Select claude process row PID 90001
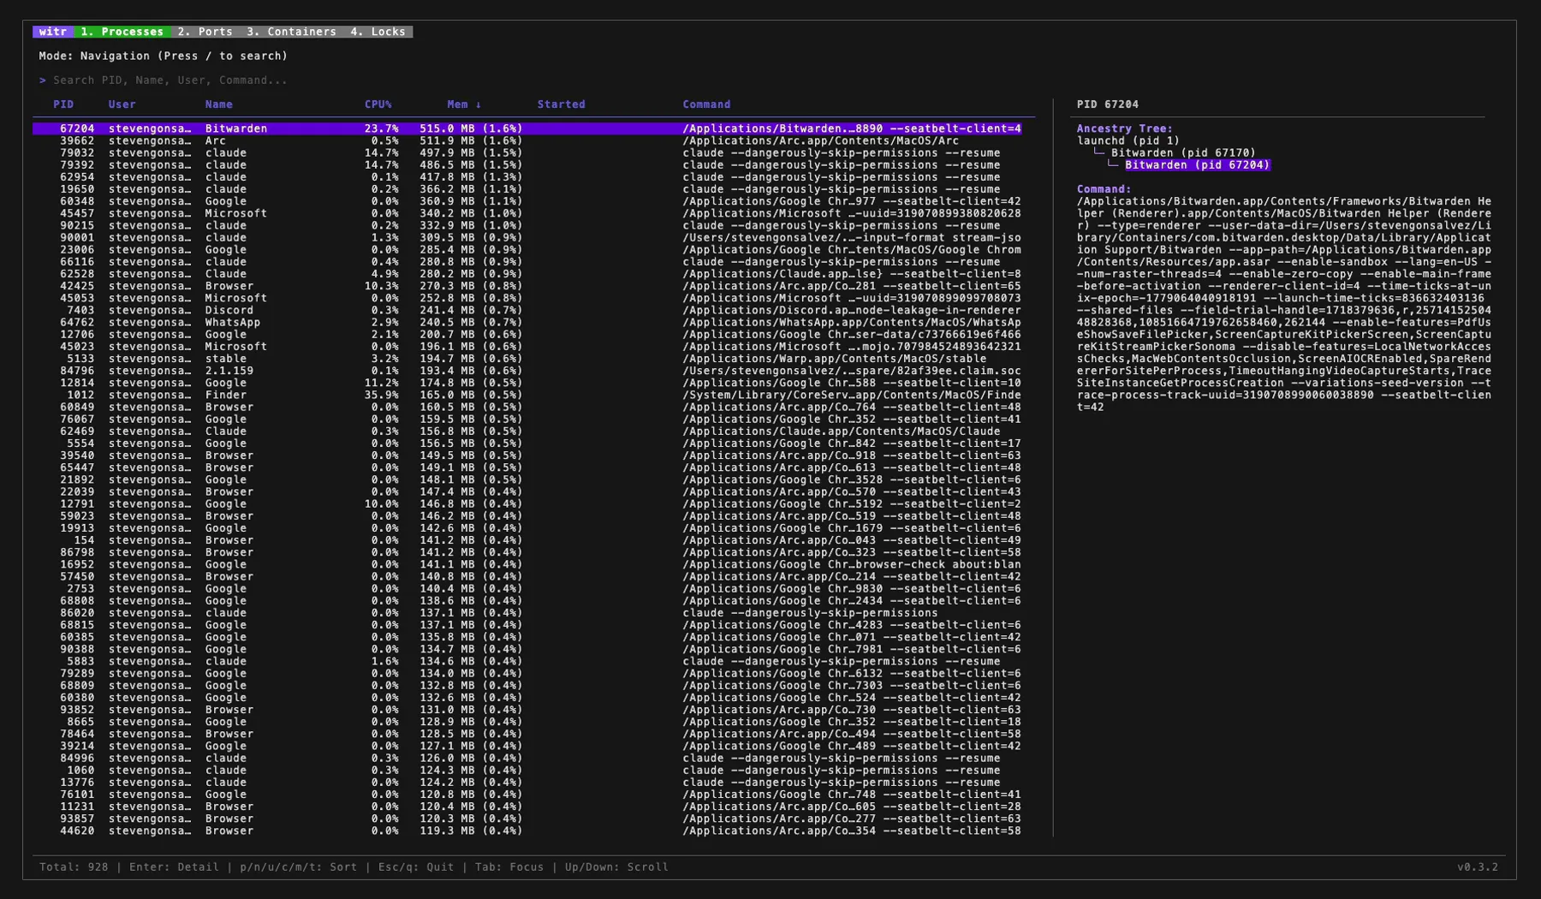 [533, 238]
